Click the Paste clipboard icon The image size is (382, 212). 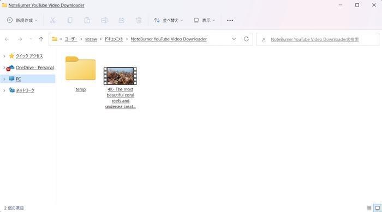pyautogui.click(x=87, y=21)
